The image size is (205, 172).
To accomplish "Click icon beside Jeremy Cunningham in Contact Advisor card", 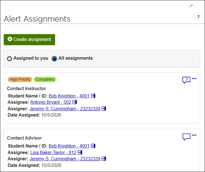I will coord(104,159).
